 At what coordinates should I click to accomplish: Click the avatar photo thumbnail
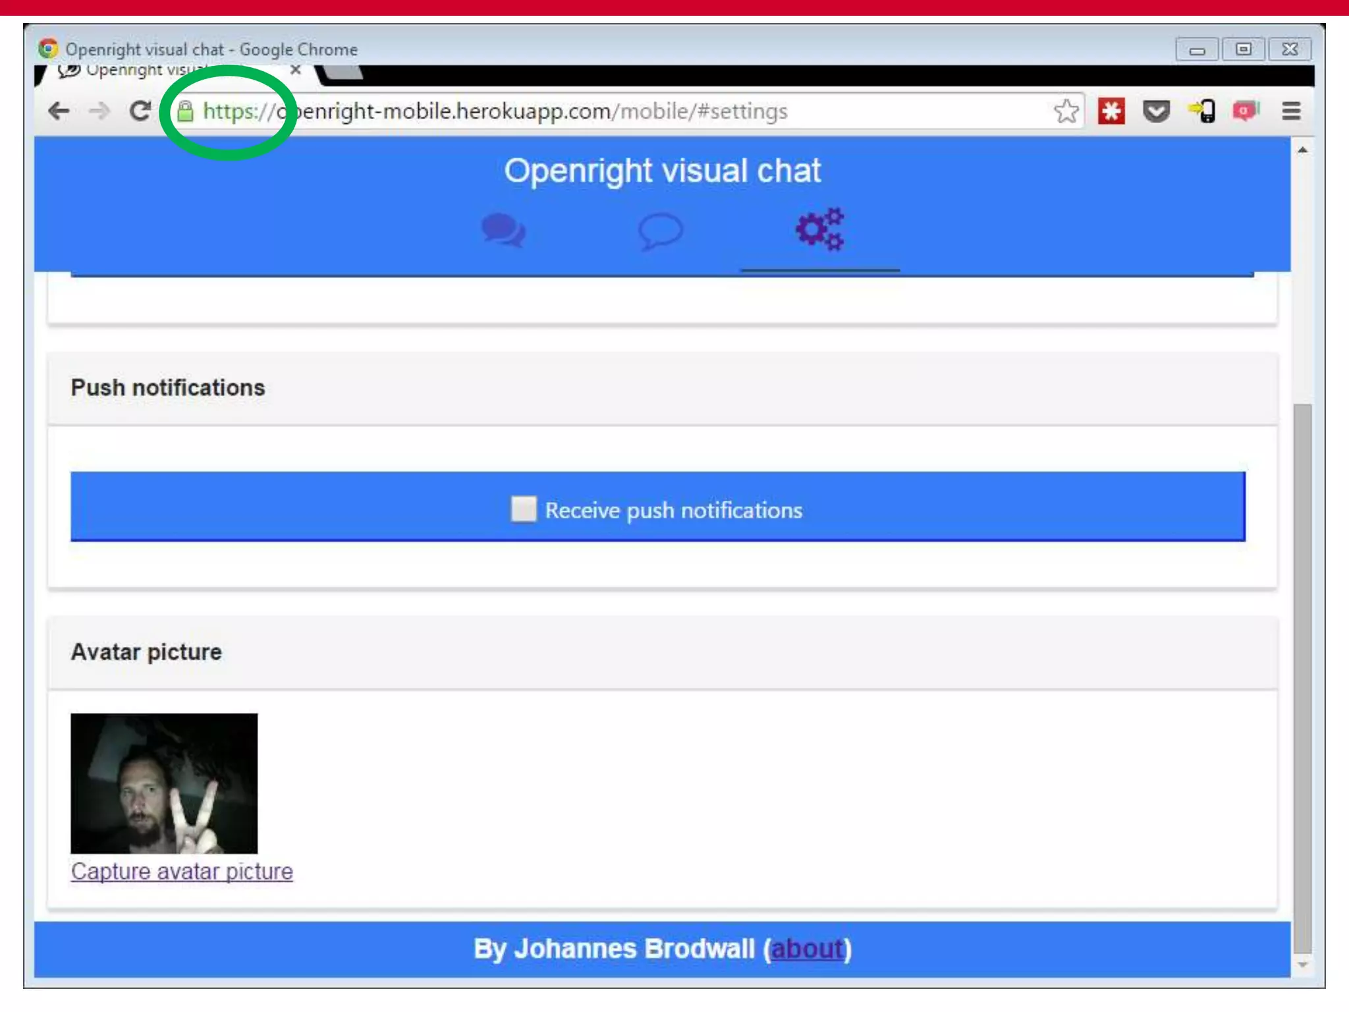(164, 783)
